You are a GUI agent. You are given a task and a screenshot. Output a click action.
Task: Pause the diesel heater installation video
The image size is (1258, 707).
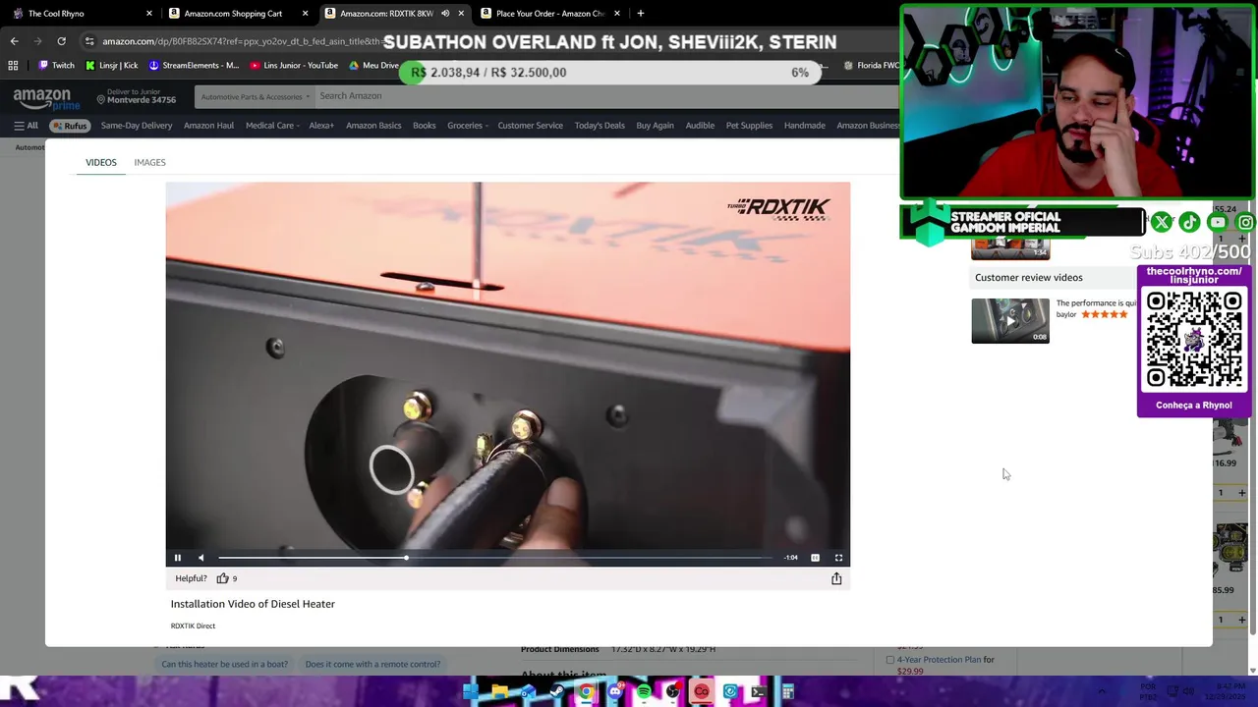[x=178, y=558]
